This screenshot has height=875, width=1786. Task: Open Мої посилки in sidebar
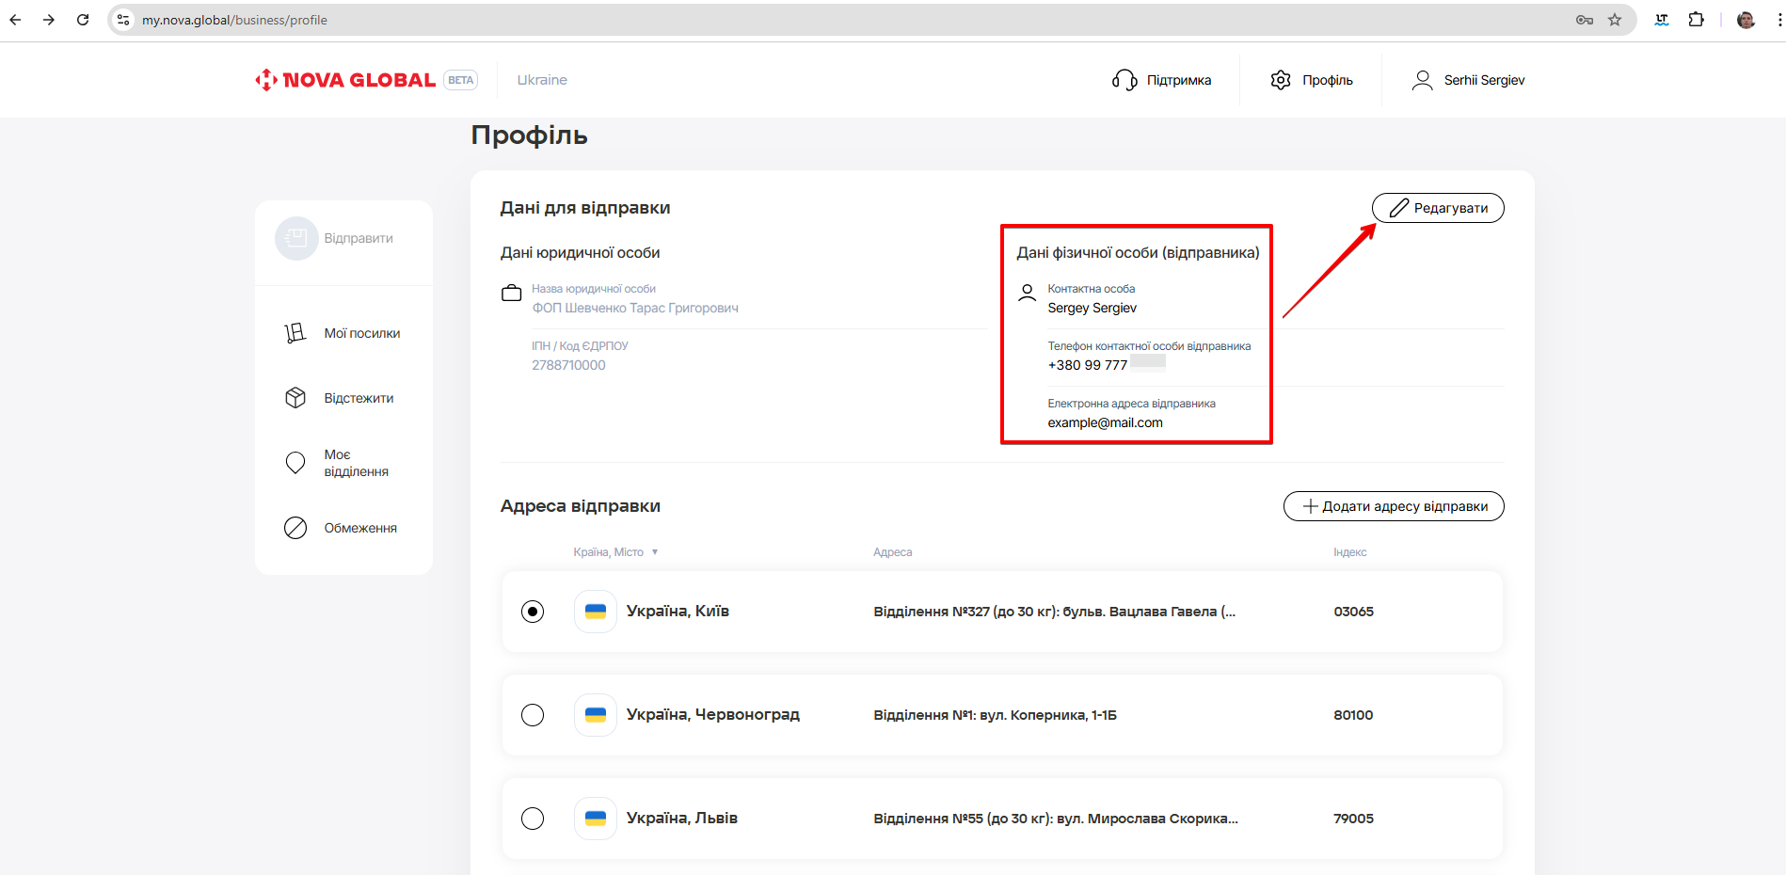click(361, 333)
